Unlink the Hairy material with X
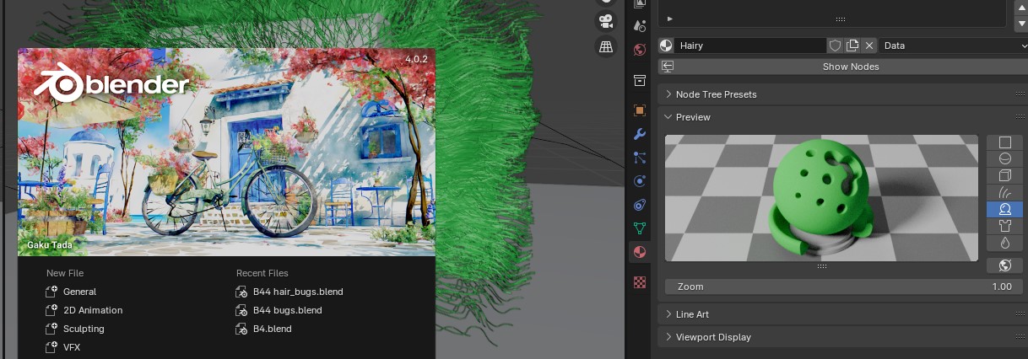The image size is (1028, 359). [x=868, y=46]
